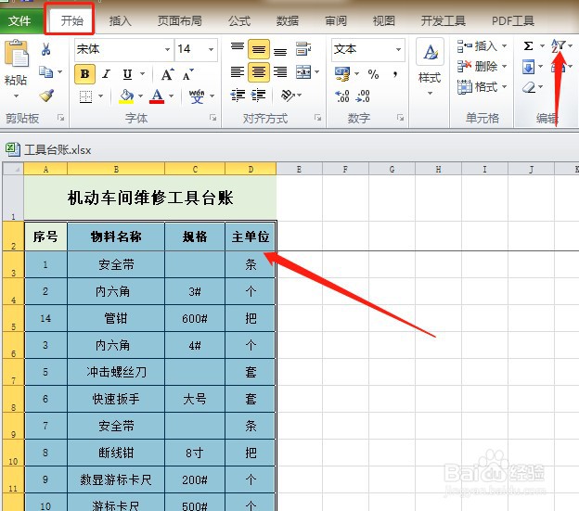
Task: Align text to bottom
Action: pos(280,50)
